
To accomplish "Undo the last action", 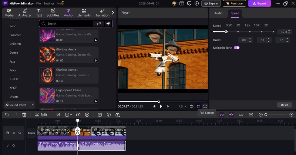I will click(x=7, y=115).
